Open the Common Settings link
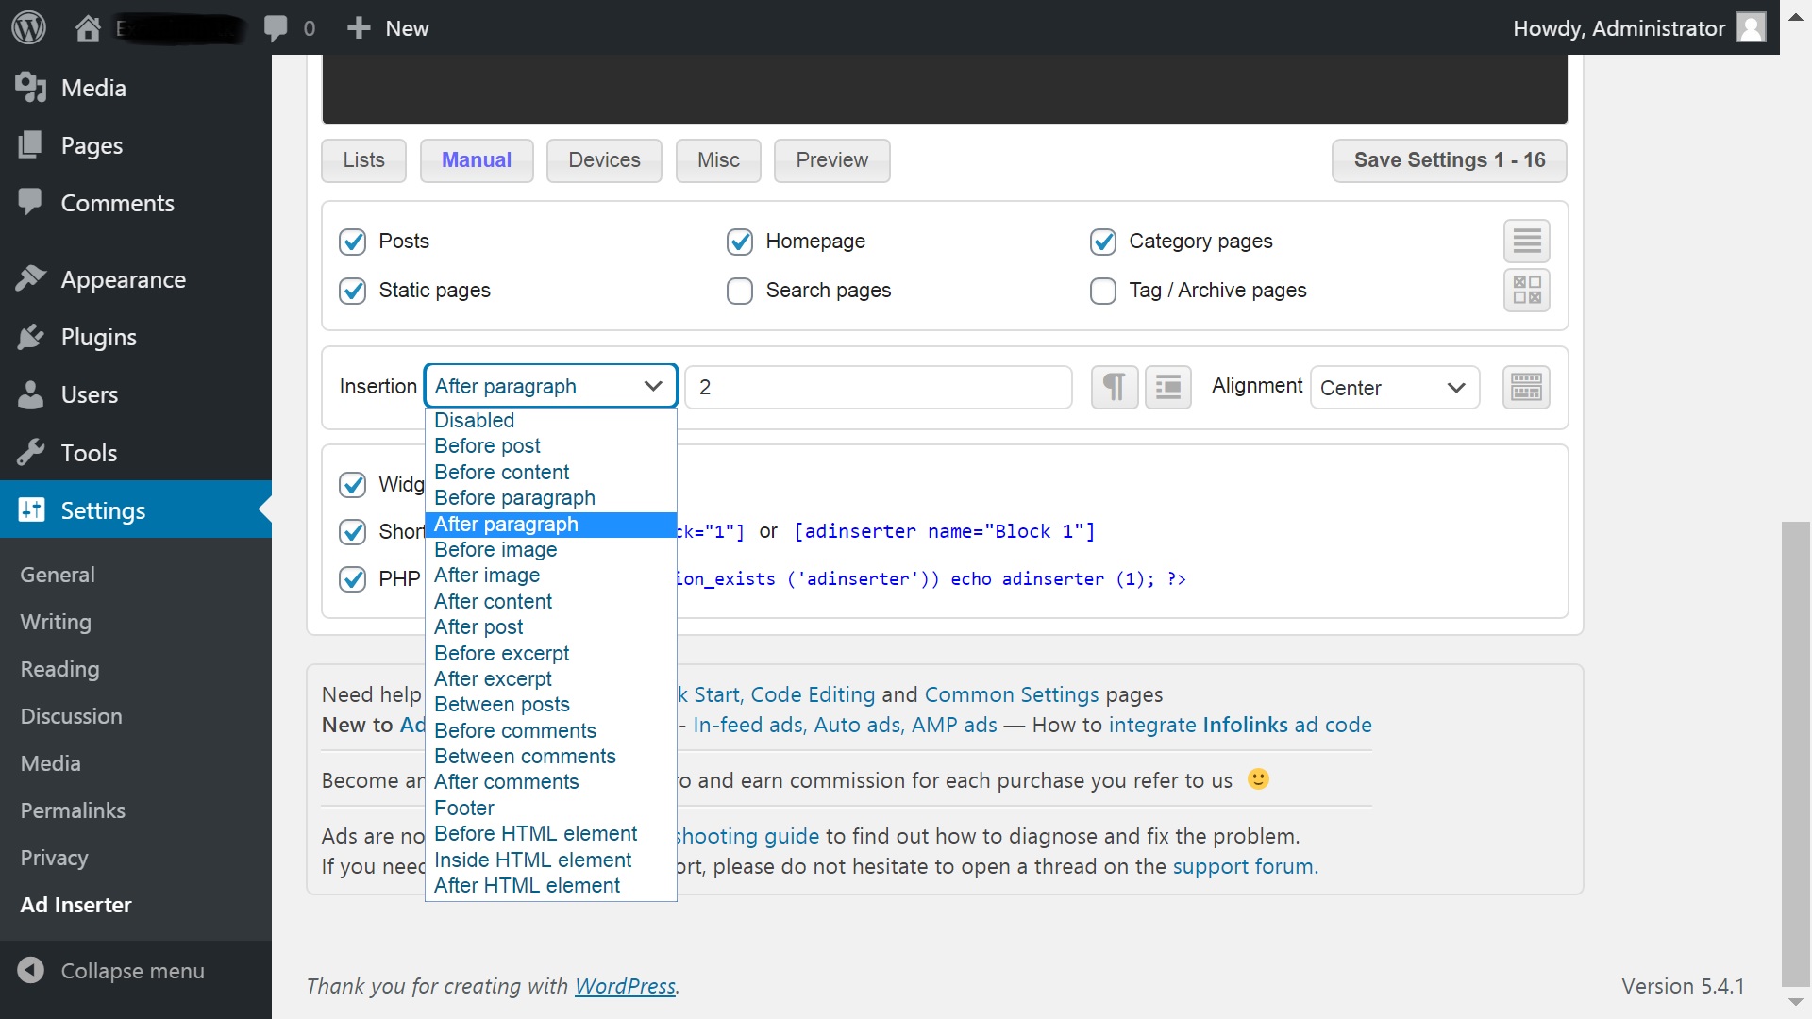The height and width of the screenshot is (1019, 1812). point(1012,694)
